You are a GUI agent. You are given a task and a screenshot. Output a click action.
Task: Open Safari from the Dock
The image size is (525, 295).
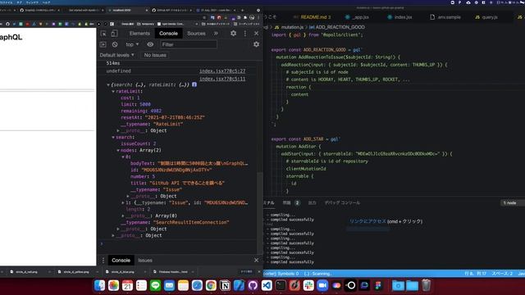pyautogui.click(x=197, y=285)
